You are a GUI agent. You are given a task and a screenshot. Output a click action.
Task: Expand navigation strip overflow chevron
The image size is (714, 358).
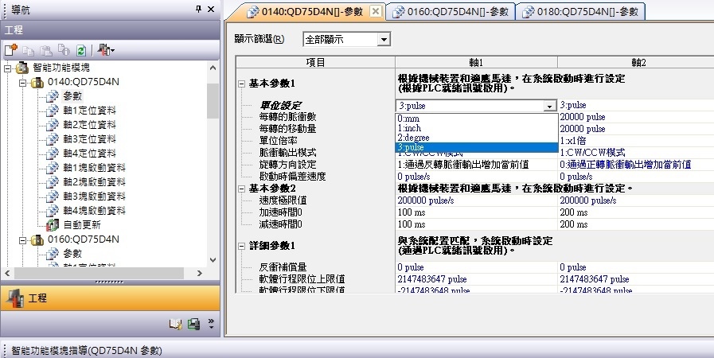coord(211,324)
